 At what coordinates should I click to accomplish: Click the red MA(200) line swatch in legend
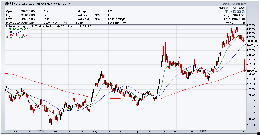(x=7, y=35)
